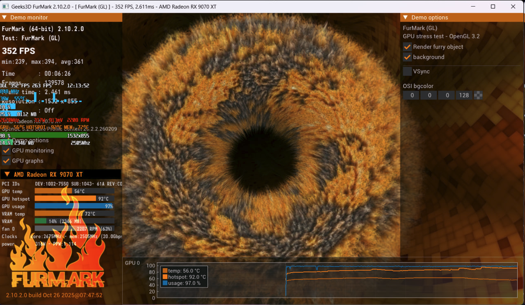Open the OSI bgcolor color swatch

point(478,95)
